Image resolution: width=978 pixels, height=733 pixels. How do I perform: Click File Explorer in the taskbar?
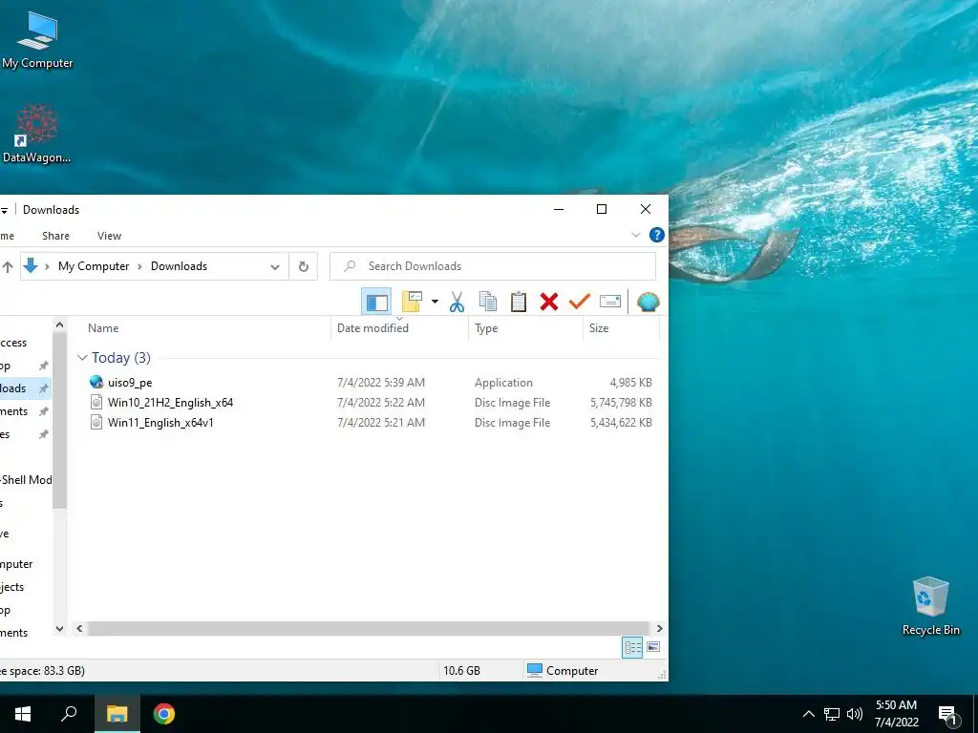117,714
